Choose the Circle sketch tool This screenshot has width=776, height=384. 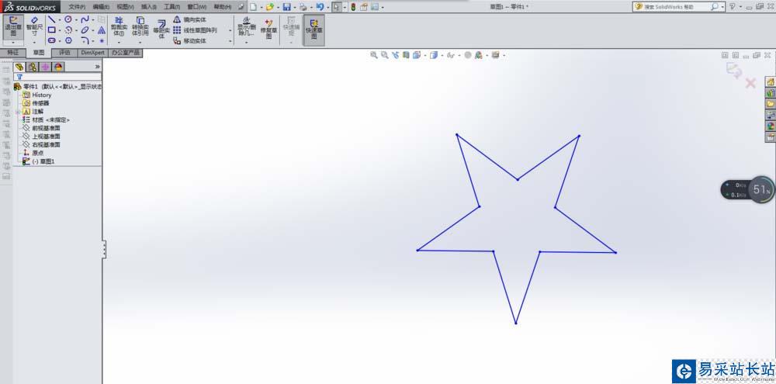pyautogui.click(x=68, y=19)
